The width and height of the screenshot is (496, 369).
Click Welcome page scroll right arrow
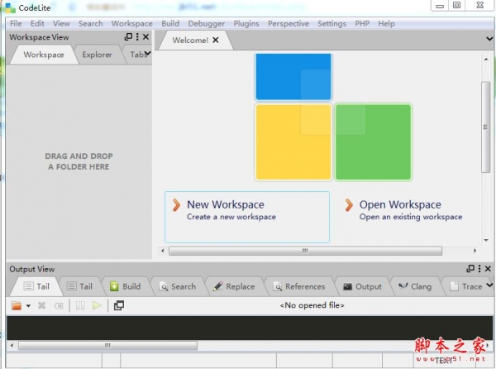click(x=475, y=251)
